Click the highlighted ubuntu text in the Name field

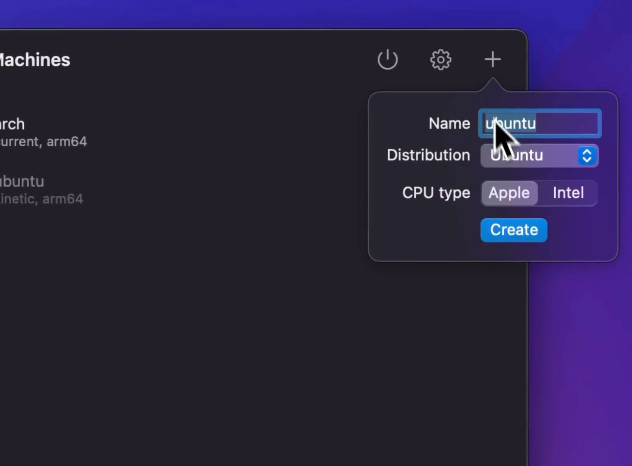[x=510, y=124]
